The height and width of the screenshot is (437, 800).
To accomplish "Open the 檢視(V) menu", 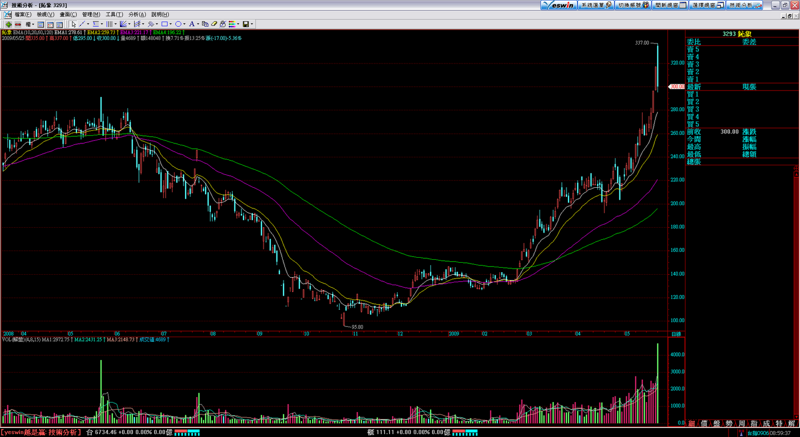I will pyautogui.click(x=45, y=14).
